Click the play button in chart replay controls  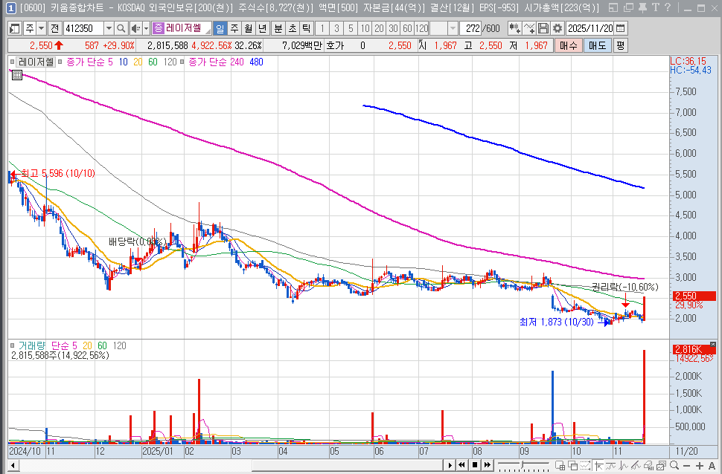(x=450, y=465)
